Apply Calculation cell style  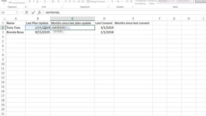click(185, 1)
